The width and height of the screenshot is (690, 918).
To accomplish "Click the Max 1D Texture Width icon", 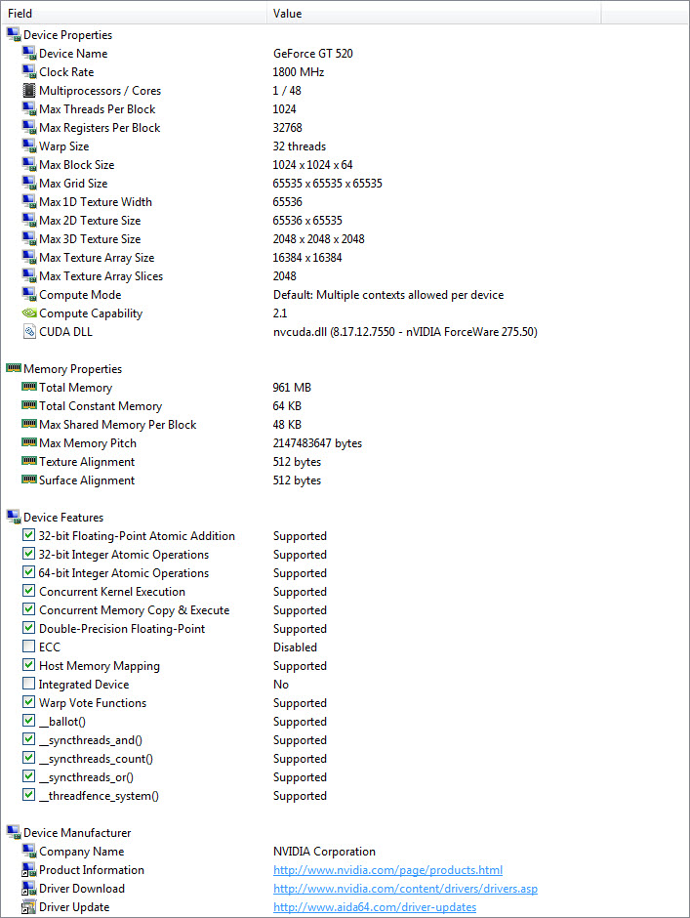I will (29, 201).
